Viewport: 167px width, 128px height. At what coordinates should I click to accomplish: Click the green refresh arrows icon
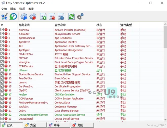pyautogui.click(x=71, y=16)
